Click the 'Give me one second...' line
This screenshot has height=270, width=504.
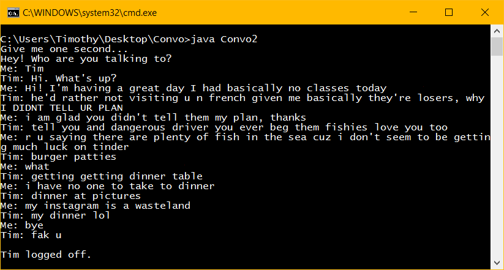click(64, 49)
